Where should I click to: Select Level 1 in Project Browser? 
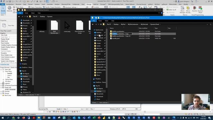(9, 75)
